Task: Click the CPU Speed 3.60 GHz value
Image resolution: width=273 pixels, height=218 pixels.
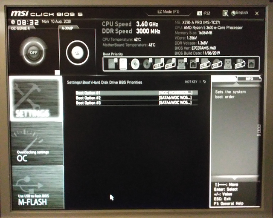Action: click(x=147, y=24)
